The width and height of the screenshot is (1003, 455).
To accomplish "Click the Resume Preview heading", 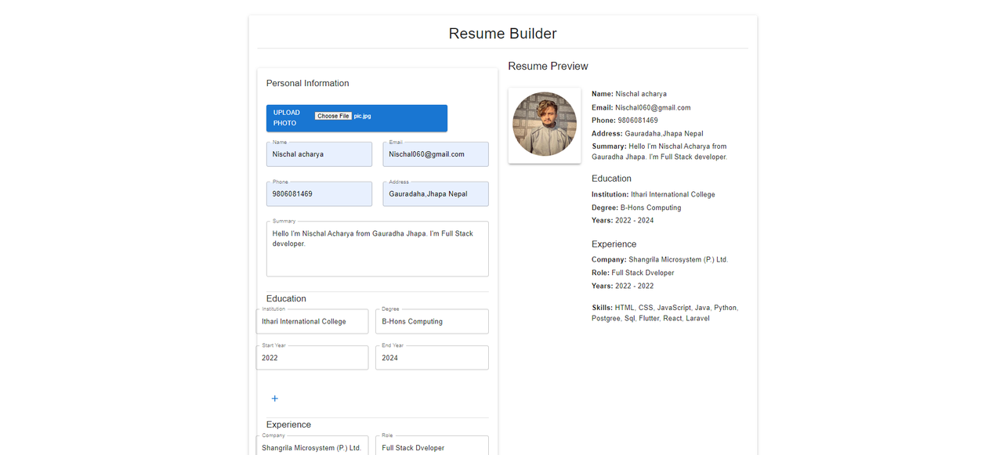I will pyautogui.click(x=548, y=66).
